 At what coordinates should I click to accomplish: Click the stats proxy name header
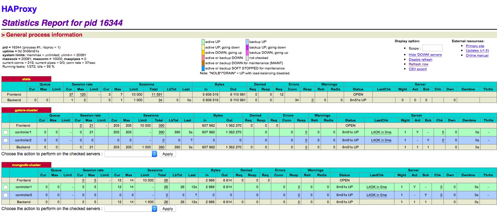(26, 79)
